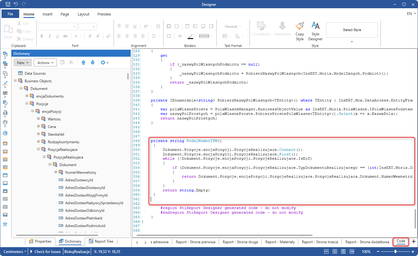Image resolution: width=418 pixels, height=256 pixels.
Task: Toggle underline font formatting
Action: point(58,36)
